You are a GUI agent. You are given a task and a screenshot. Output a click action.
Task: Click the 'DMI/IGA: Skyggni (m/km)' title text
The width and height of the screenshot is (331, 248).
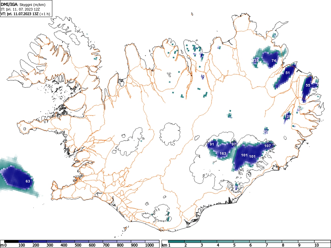tap(23, 4)
